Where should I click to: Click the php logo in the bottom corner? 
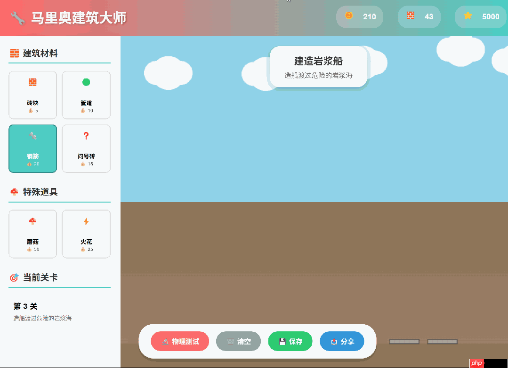click(x=476, y=363)
